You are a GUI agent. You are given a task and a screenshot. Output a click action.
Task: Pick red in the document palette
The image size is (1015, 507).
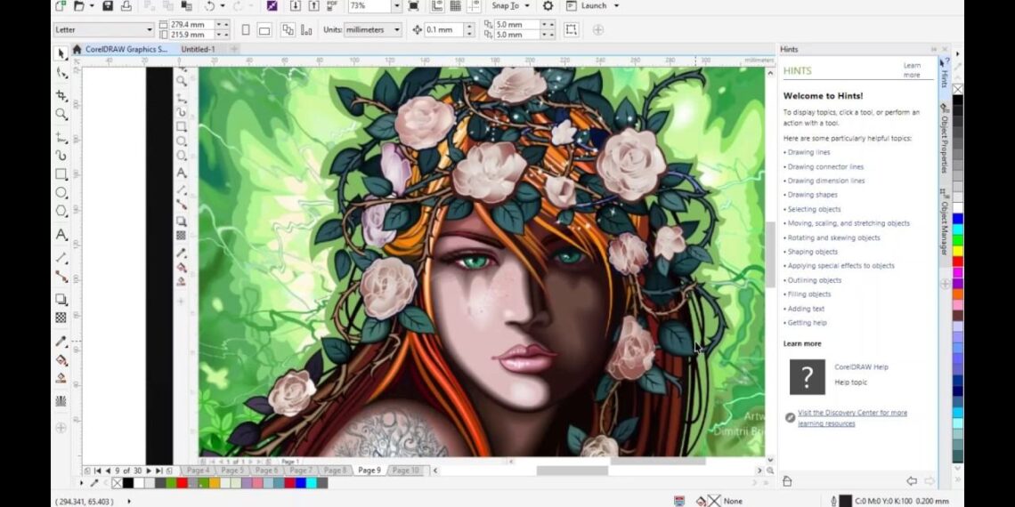(x=183, y=482)
